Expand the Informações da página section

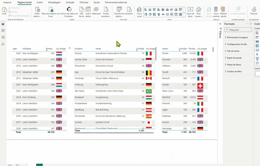coord(237,37)
